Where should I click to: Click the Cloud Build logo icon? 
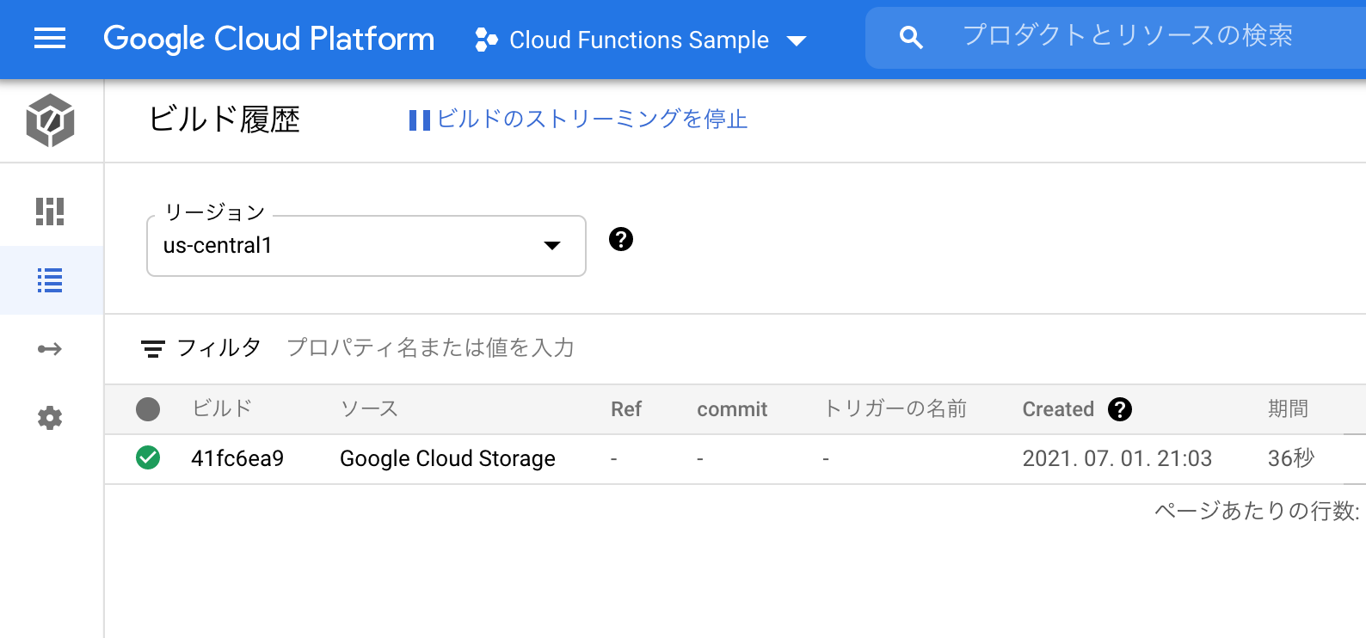(50, 120)
